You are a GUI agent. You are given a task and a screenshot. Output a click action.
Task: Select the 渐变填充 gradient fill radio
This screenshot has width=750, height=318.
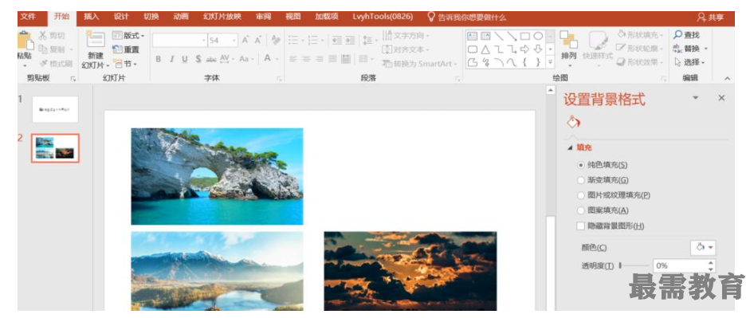point(581,180)
